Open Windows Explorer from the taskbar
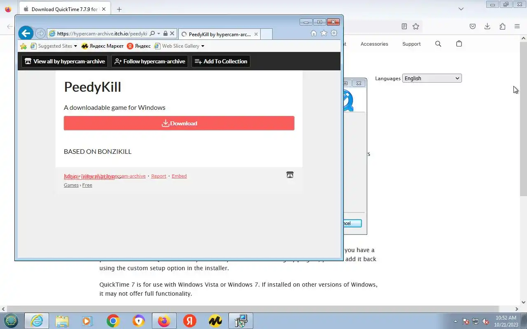527x329 pixels. point(62,321)
